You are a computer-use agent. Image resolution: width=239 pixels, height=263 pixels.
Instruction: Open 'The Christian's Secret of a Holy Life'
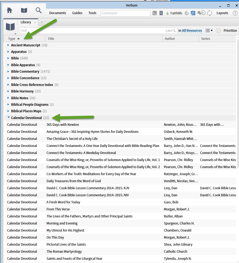click(x=72, y=139)
